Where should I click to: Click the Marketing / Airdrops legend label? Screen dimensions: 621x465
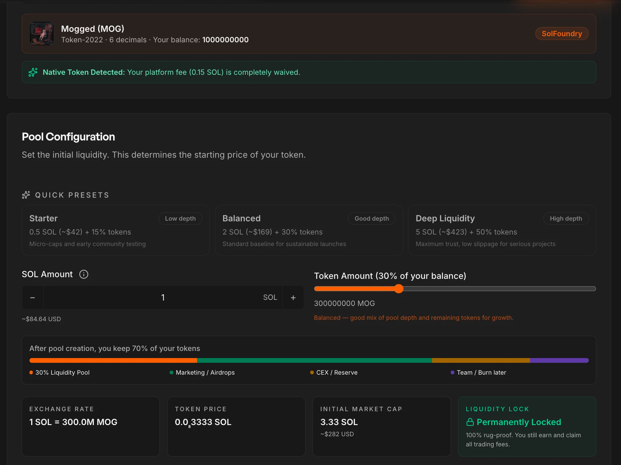tap(205, 372)
